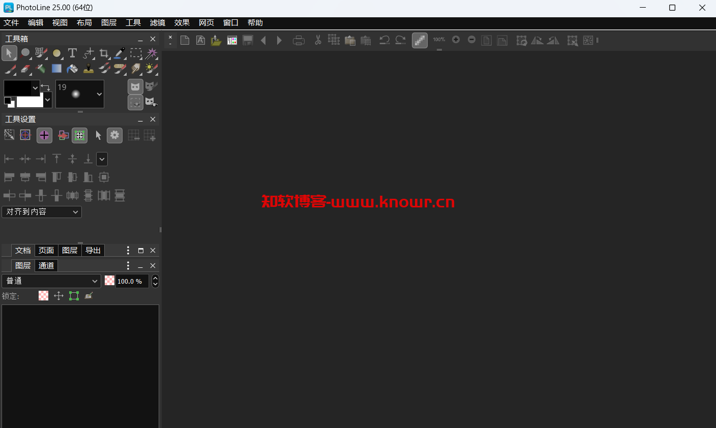
Task: Toggle lock size green frame icon
Action: click(74, 296)
